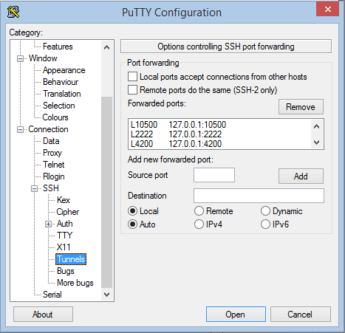
Task: Open the Cipher settings
Action: [68, 212]
